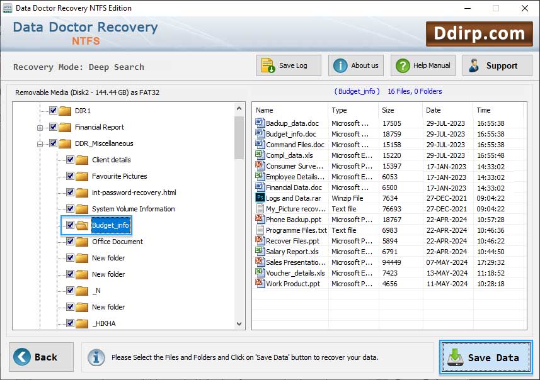This screenshot has height=380, width=540.
Task: Expand the Financial Report tree node
Action: pos(40,128)
